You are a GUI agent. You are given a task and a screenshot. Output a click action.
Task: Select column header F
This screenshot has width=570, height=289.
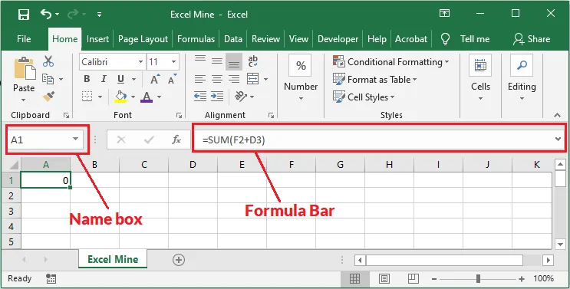tap(292, 165)
